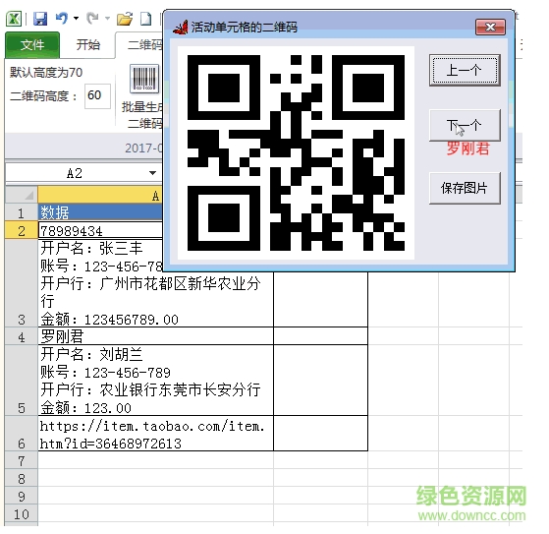Close the 活动单元格的二维码 dialog
The height and width of the screenshot is (534, 549).
pyautogui.click(x=490, y=27)
